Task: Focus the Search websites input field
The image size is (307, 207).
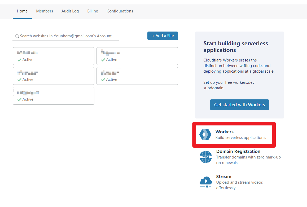Action: (65, 36)
